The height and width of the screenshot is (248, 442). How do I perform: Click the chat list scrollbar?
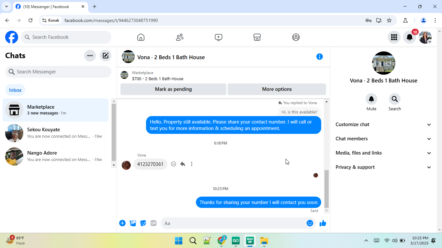(x=114, y=133)
